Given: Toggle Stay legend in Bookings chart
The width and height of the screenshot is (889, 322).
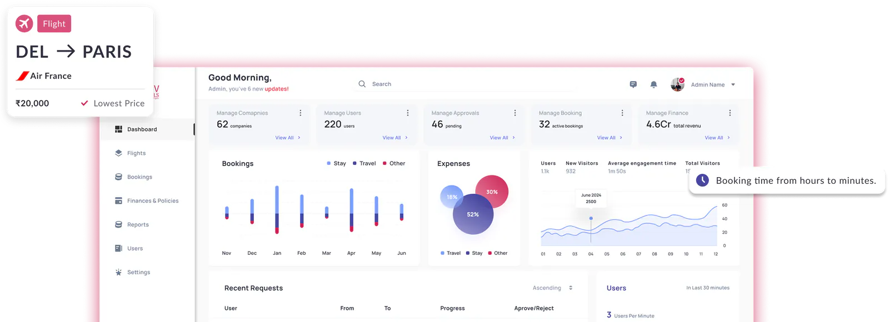Looking at the screenshot, I should click(336, 163).
